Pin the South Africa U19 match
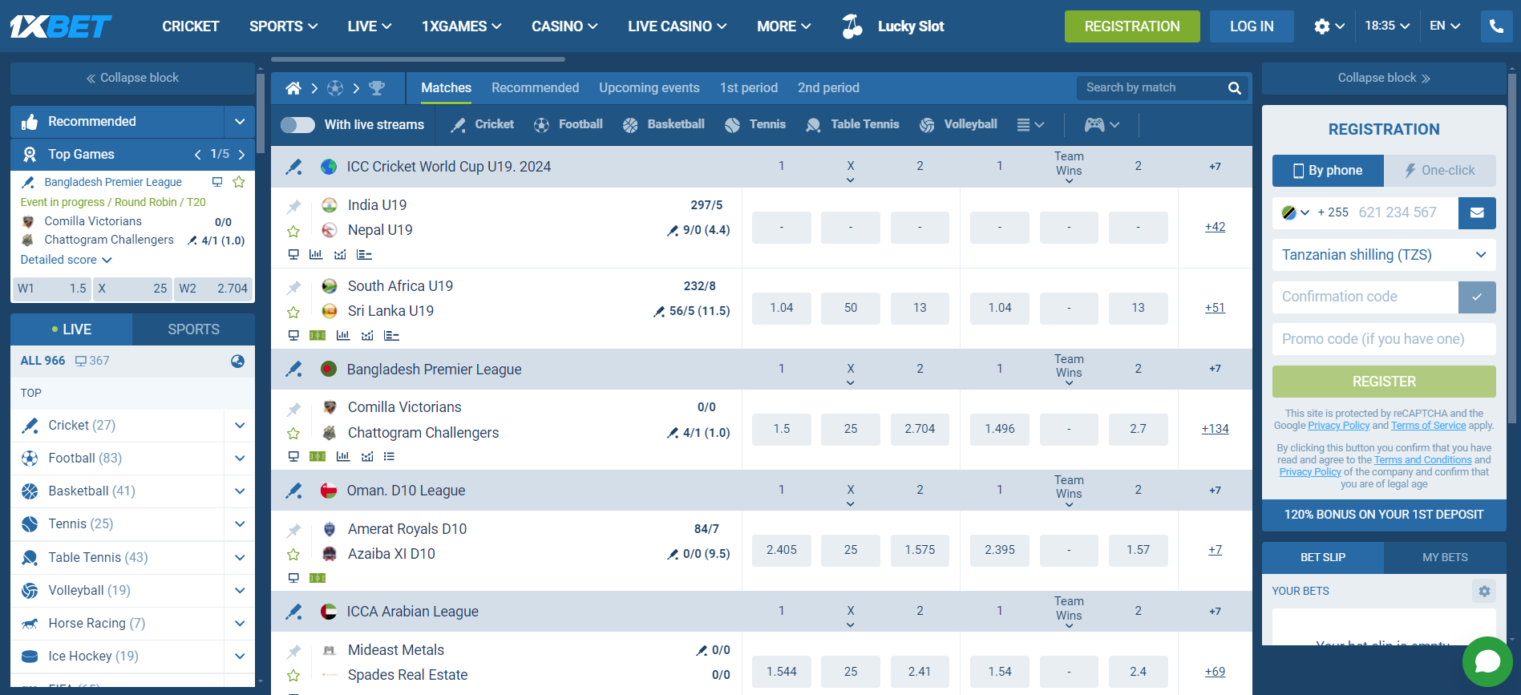1521x695 pixels. (293, 288)
